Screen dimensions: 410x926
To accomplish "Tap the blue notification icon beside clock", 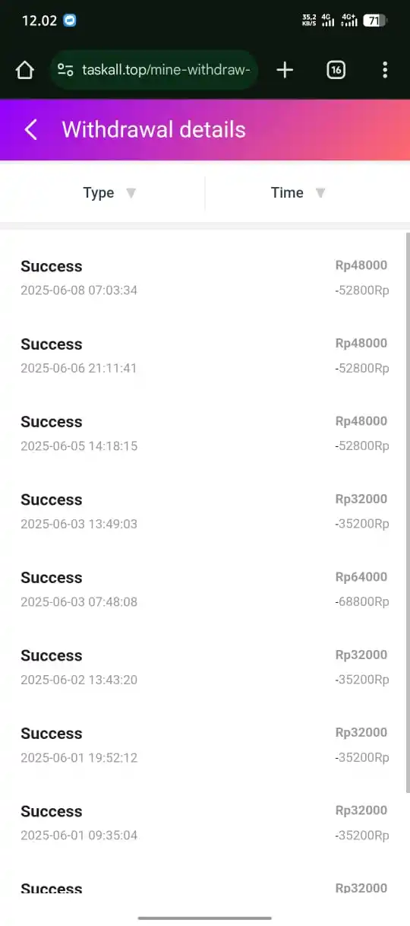I will pyautogui.click(x=70, y=21).
